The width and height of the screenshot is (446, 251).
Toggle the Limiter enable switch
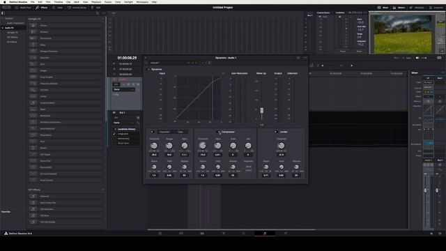(x=276, y=132)
